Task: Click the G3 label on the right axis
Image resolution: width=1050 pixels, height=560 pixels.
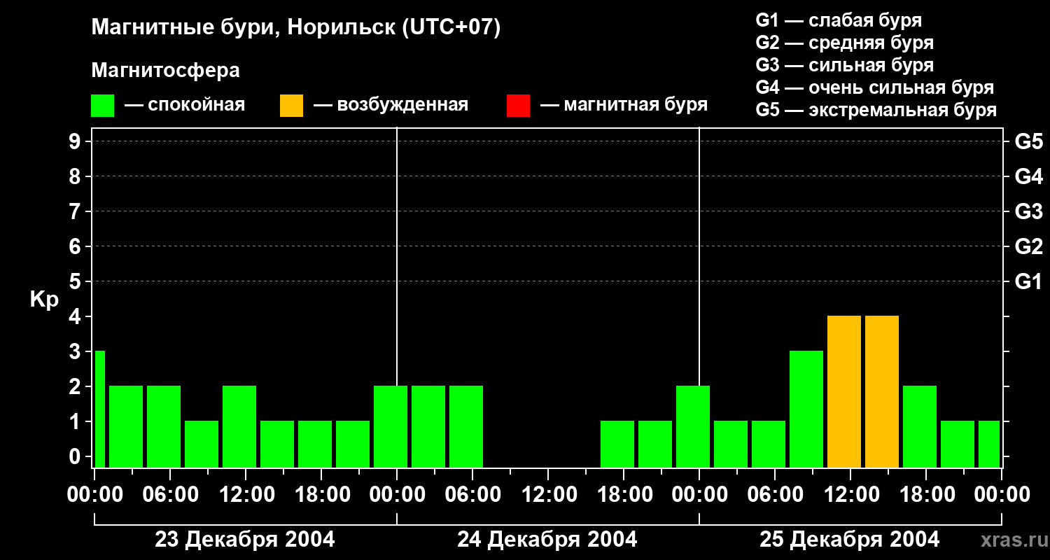Action: pyautogui.click(x=1029, y=212)
